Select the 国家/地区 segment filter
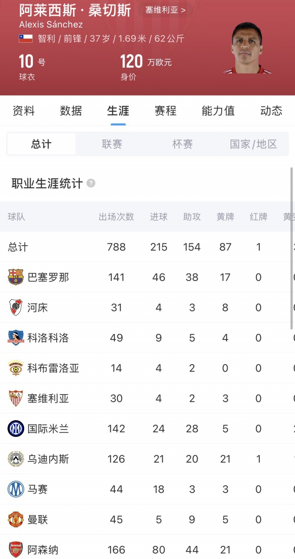The height and width of the screenshot is (559, 295). coord(253,144)
